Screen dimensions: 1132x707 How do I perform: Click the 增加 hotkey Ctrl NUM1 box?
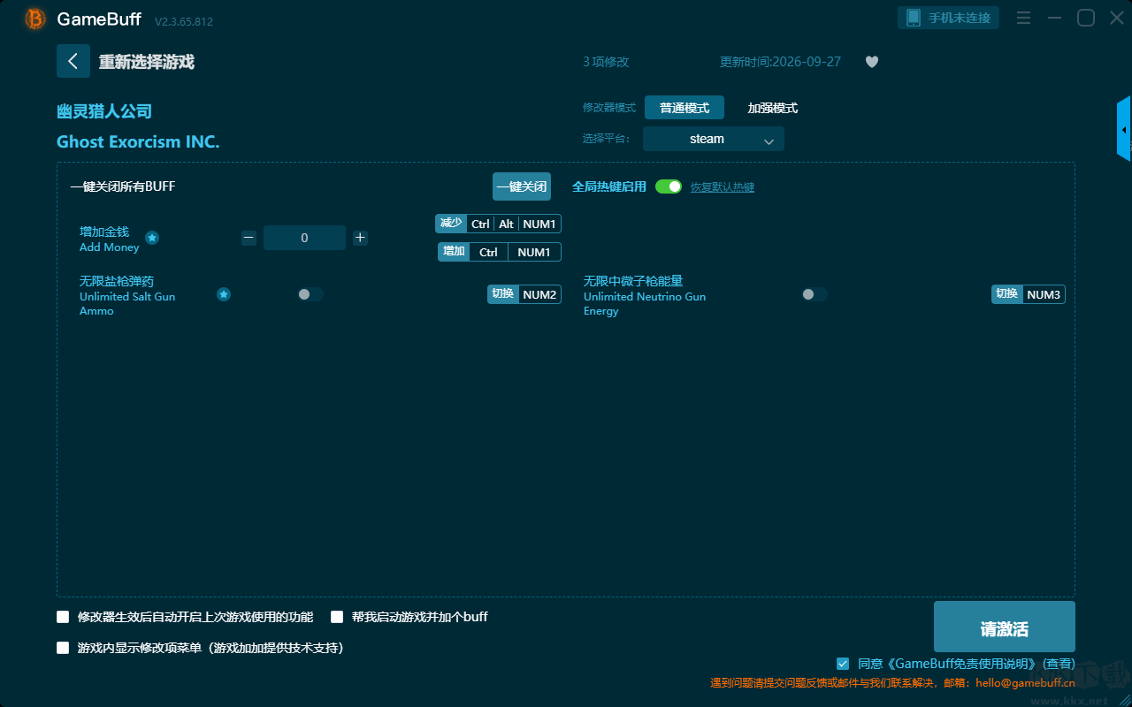click(x=500, y=252)
